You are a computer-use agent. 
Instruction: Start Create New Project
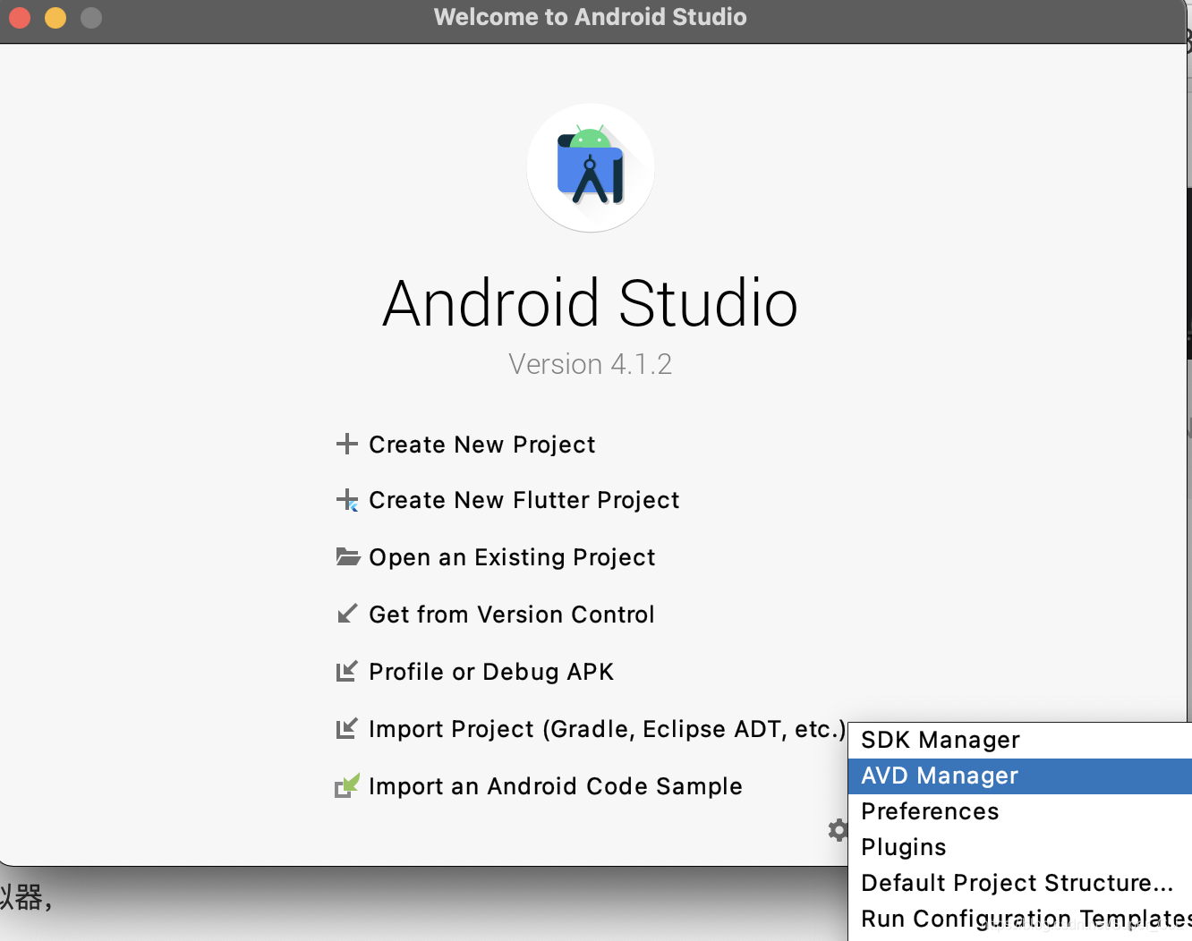pos(481,445)
